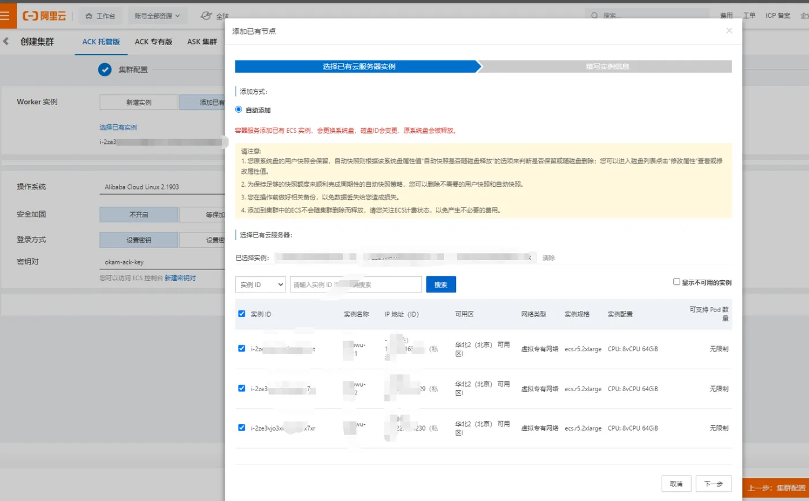This screenshot has height=501, width=809.
Task: Open the 工单 top menu
Action: (x=749, y=16)
